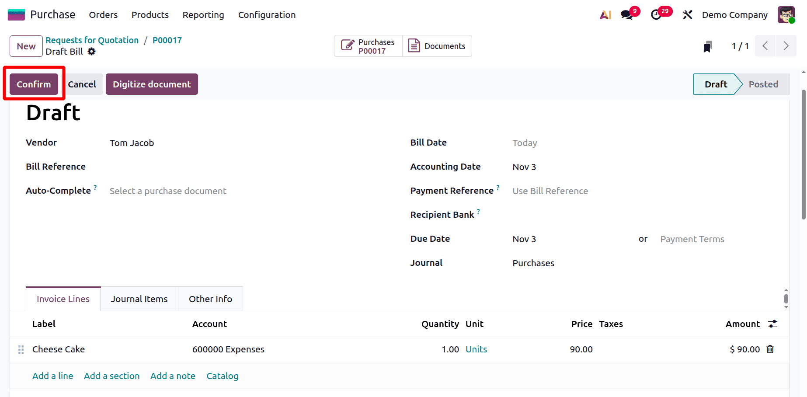Click the Confirm button
This screenshot has width=807, height=397.
pos(33,84)
